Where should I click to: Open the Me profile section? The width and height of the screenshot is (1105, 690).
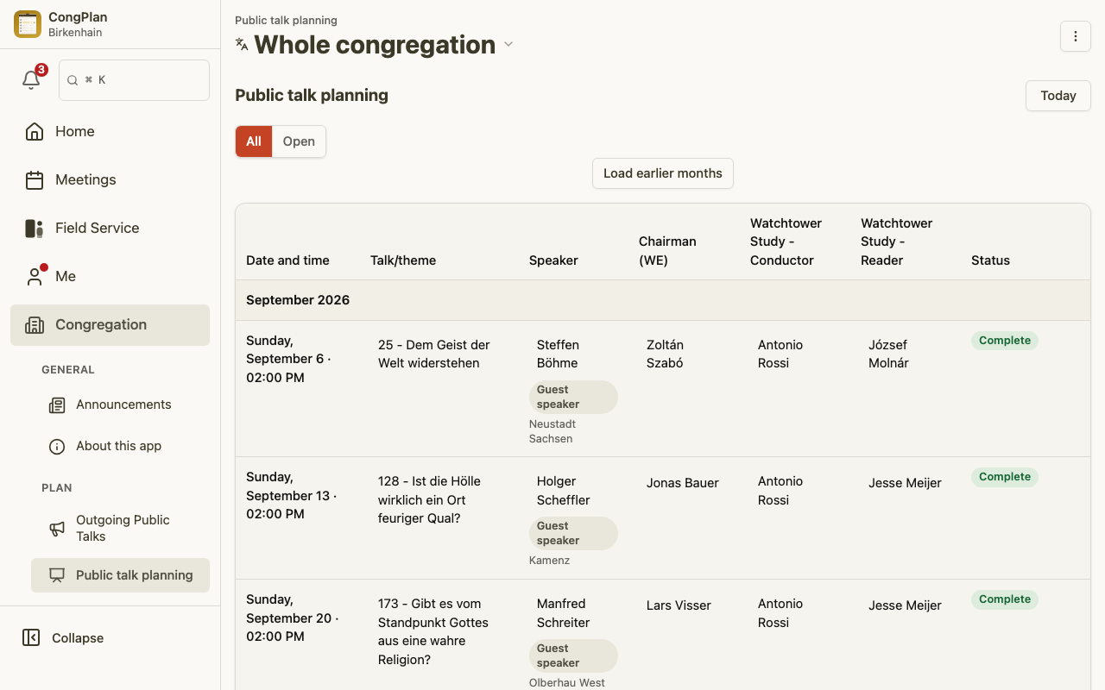(x=110, y=276)
